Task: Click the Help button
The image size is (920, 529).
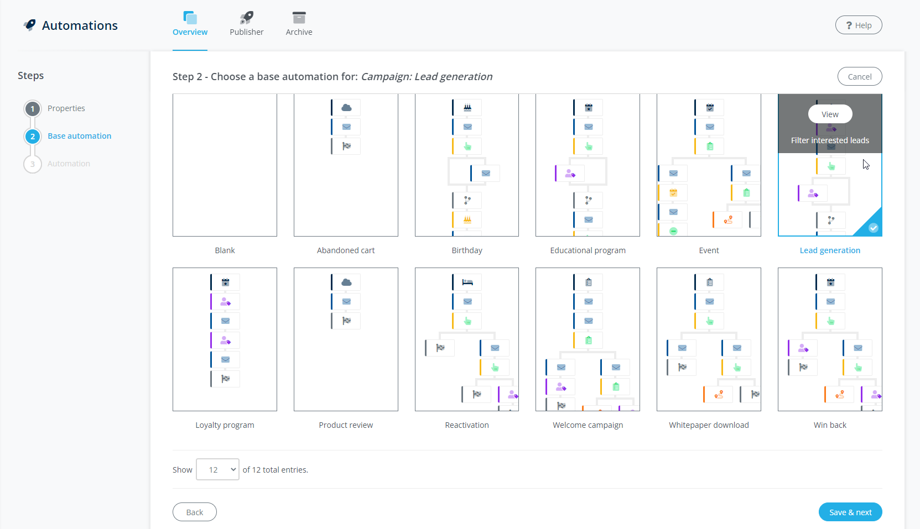Action: click(858, 25)
